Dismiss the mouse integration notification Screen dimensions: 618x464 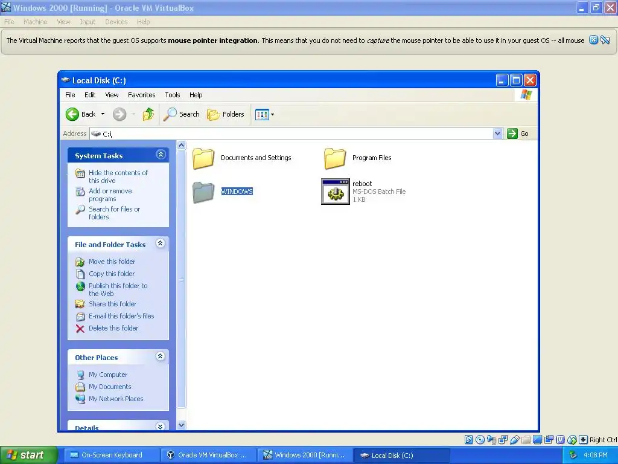593,40
